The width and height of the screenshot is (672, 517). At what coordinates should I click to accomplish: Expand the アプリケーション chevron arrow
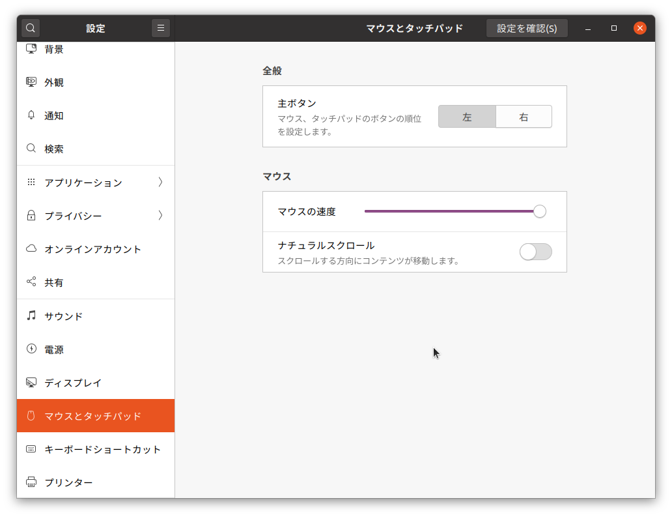coord(160,182)
